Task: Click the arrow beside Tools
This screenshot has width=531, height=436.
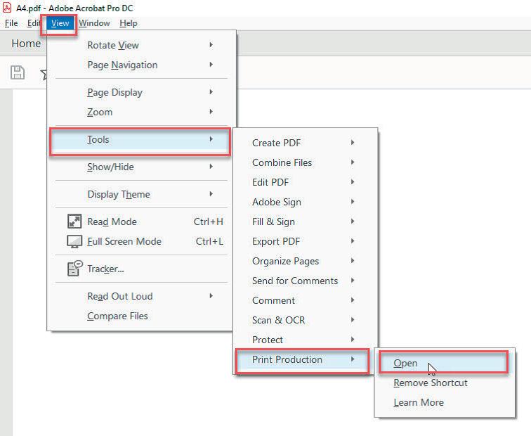Action: [x=211, y=139]
